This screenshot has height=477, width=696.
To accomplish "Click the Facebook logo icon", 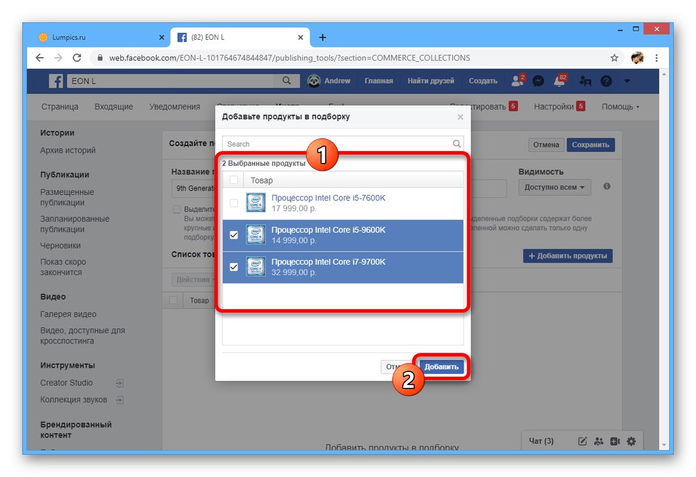I will (56, 81).
